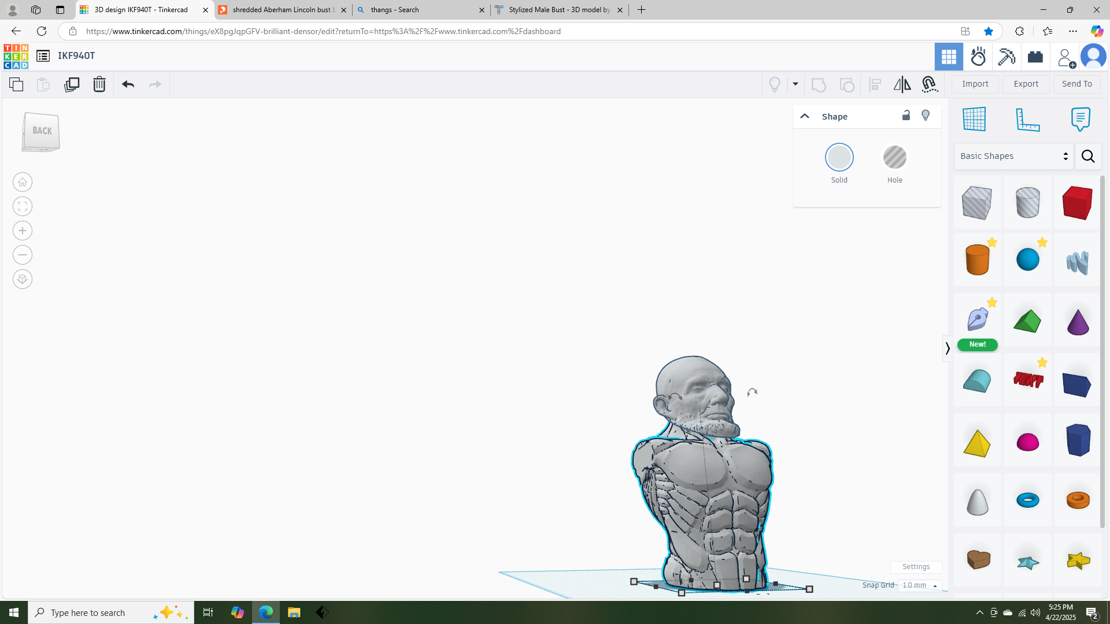Switch to orthographic view icon

23,279
